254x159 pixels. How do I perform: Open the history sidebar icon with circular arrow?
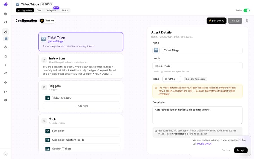tap(6, 22)
